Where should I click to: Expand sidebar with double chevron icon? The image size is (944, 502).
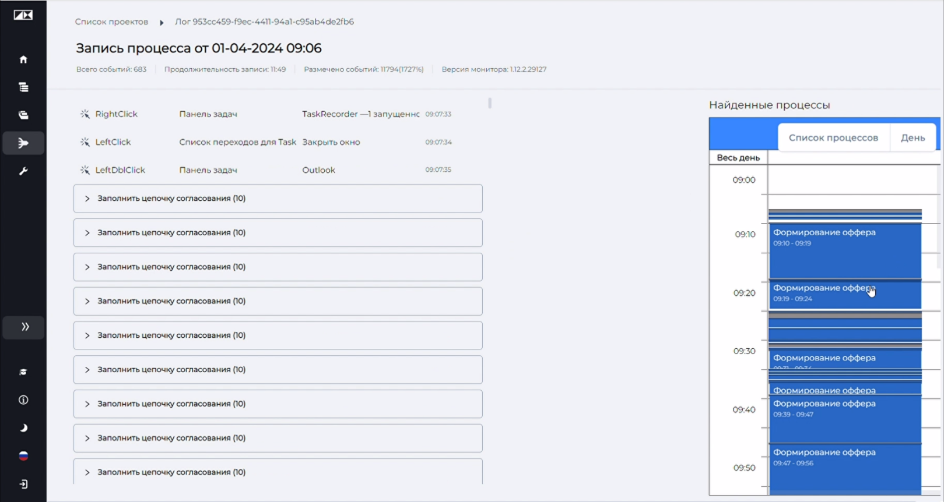[x=23, y=327]
